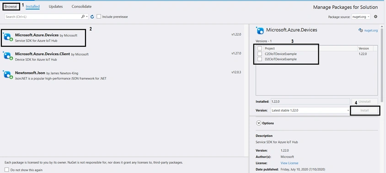
Task: Enable the Include prerelease checkbox
Action: 99,16
